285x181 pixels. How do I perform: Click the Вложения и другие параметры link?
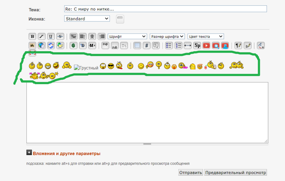66,153
